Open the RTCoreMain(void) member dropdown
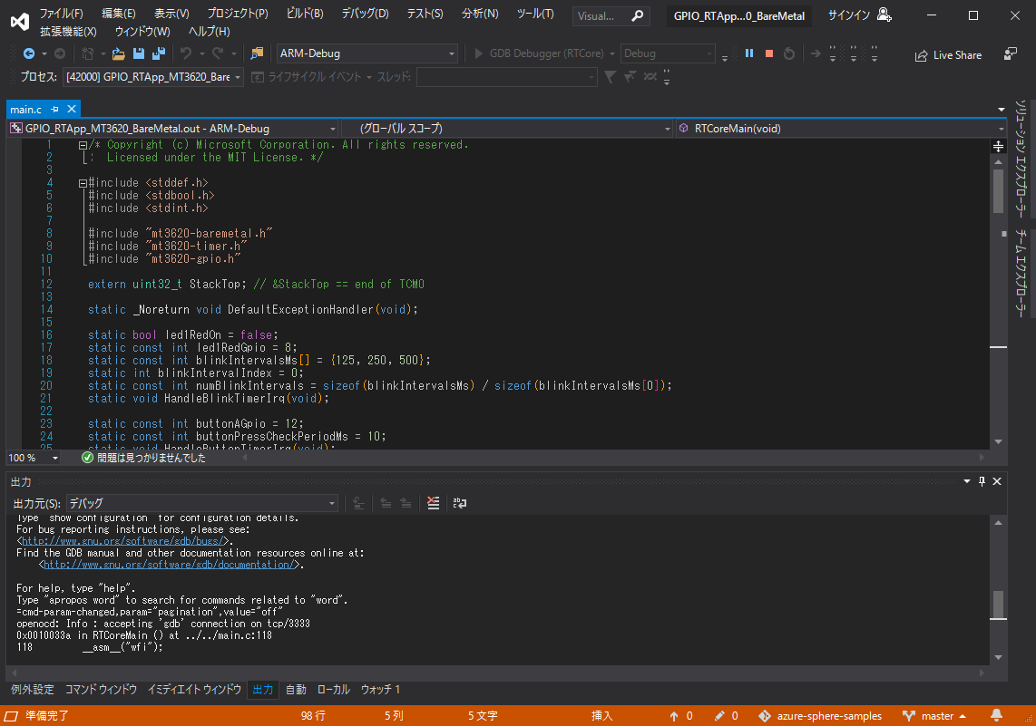Image resolution: width=1036 pixels, height=726 pixels. [842, 129]
